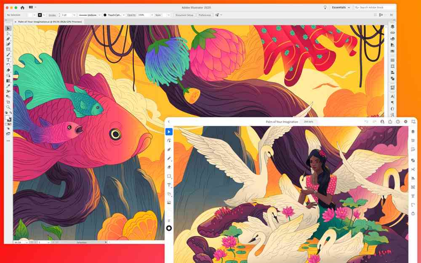Tap the tablet app's zoom percentage field
This screenshot has width=421, height=263.
click(308, 122)
